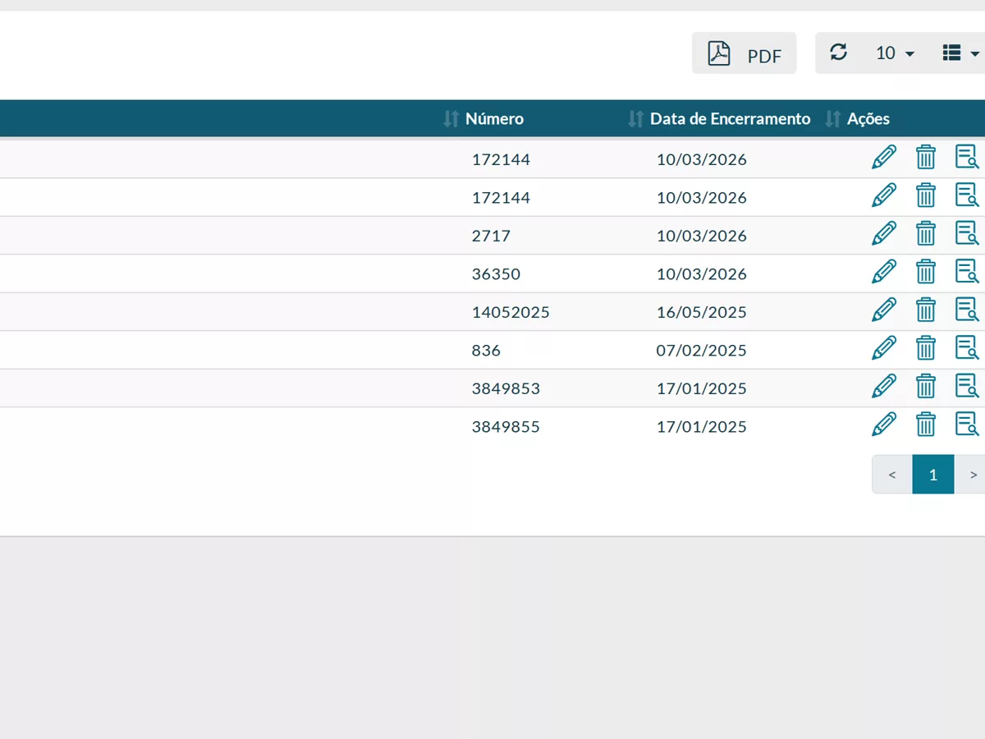Open the detail view for record 36350
This screenshot has height=739, width=985.
click(x=967, y=272)
